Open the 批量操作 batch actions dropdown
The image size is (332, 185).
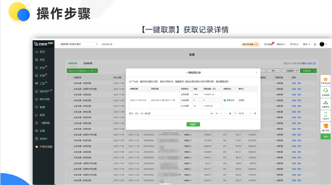click(290, 71)
